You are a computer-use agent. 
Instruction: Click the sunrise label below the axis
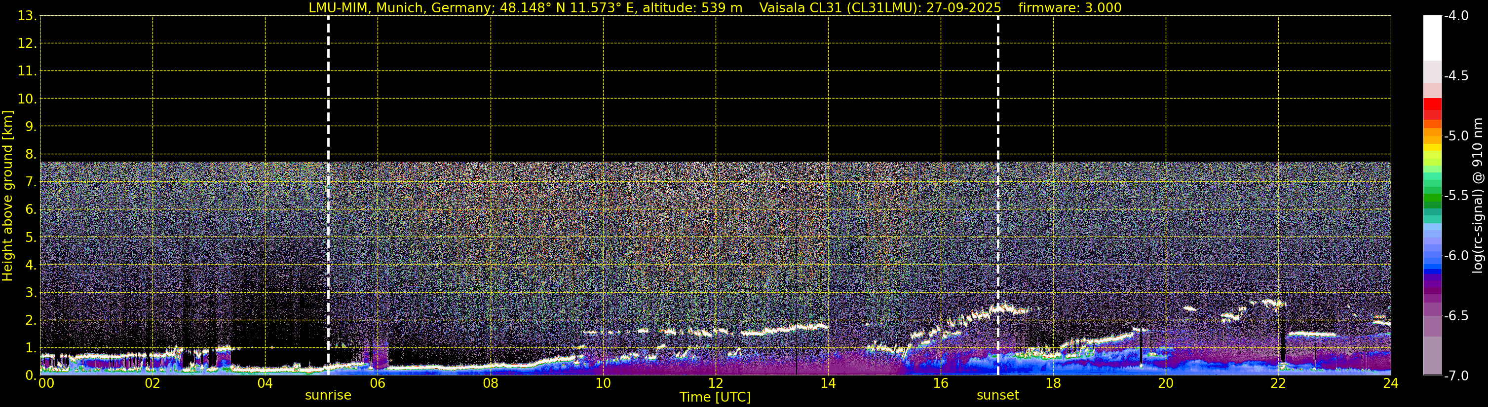pyautogui.click(x=328, y=396)
